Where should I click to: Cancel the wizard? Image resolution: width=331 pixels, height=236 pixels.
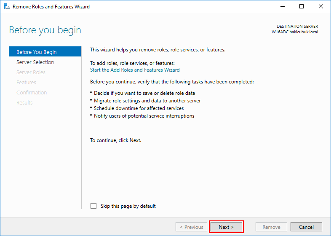306,227
